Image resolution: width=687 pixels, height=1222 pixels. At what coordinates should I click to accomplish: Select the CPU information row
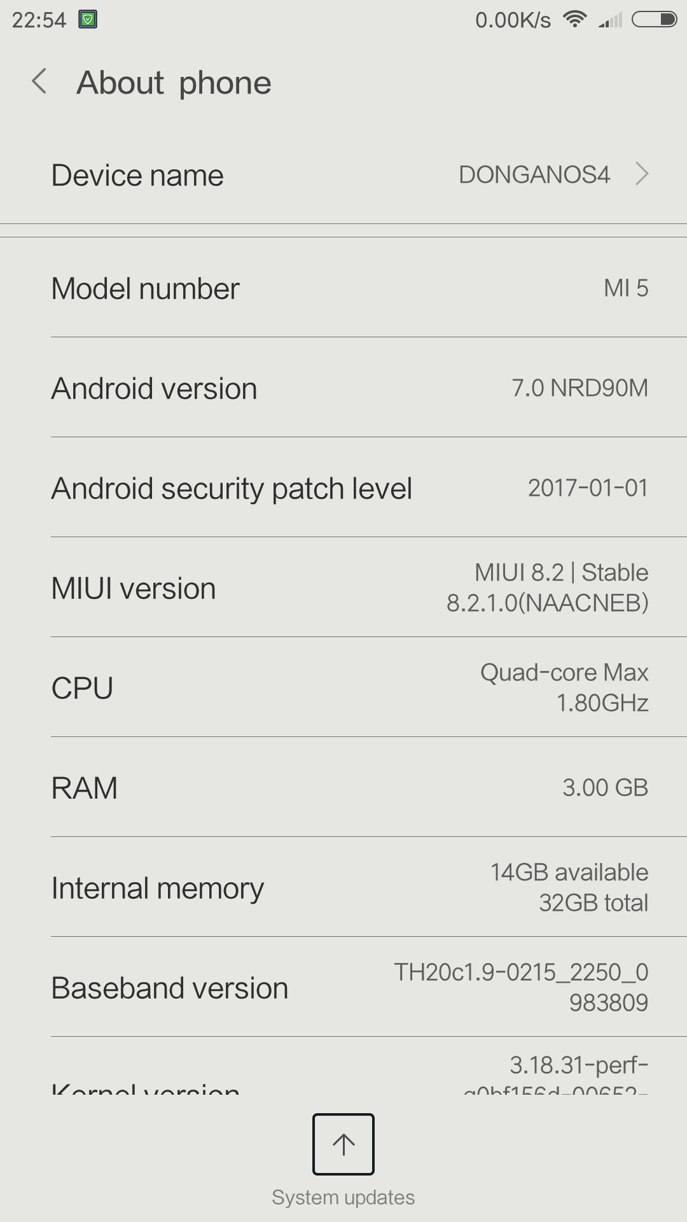[x=343, y=687]
